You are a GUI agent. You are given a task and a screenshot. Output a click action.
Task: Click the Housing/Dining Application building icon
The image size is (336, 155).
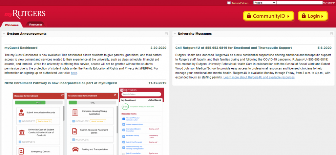coord(75,112)
